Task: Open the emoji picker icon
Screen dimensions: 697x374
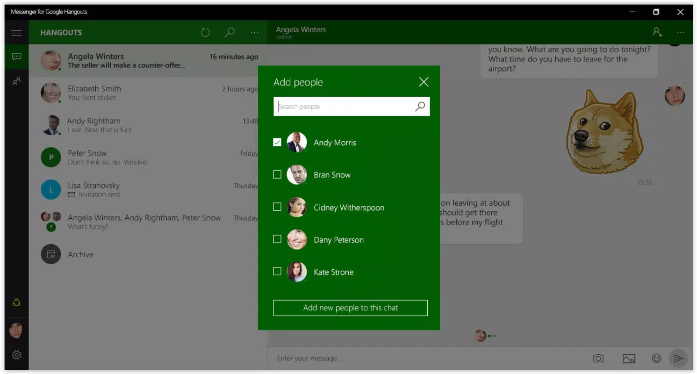Action: [x=656, y=359]
